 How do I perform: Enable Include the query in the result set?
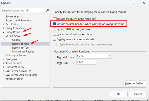54,19
